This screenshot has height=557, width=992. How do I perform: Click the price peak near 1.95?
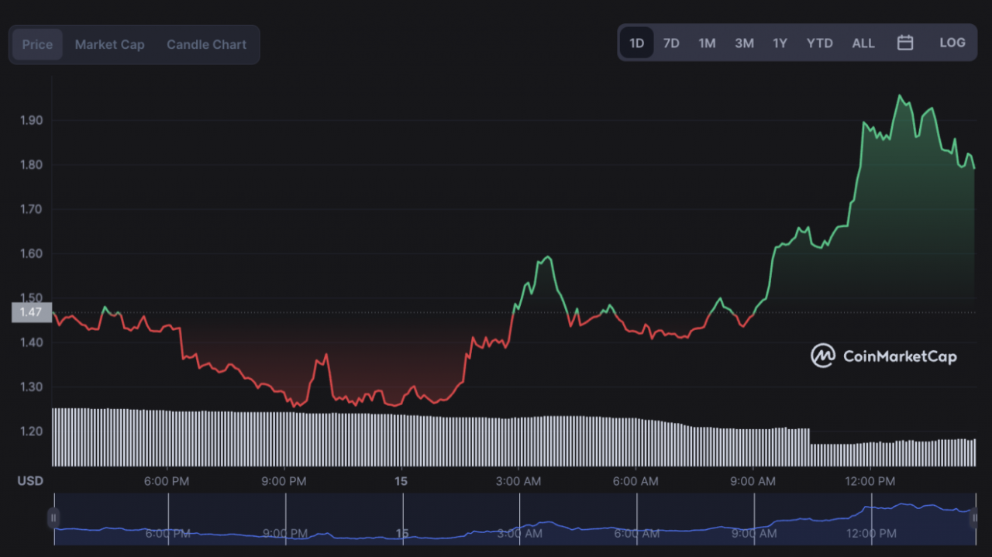tap(899, 96)
